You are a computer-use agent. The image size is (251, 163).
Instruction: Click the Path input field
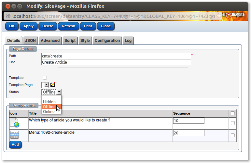click(x=116, y=56)
